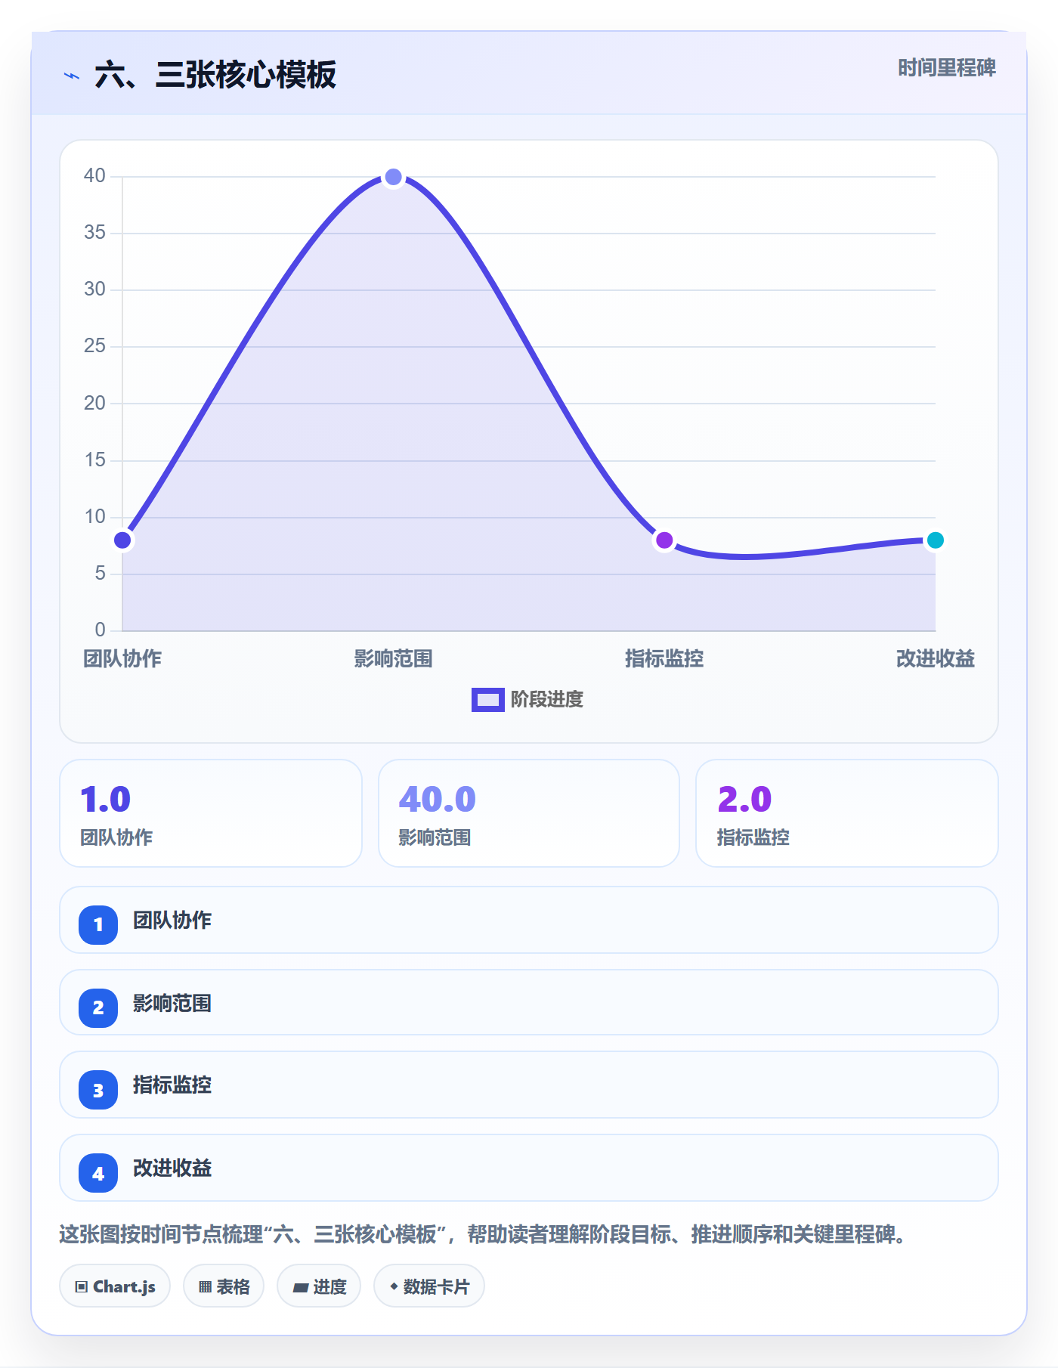Image resolution: width=1058 pixels, height=1368 pixels.
Task: Click the 时间里程碑 label in the header
Action: coord(947,68)
